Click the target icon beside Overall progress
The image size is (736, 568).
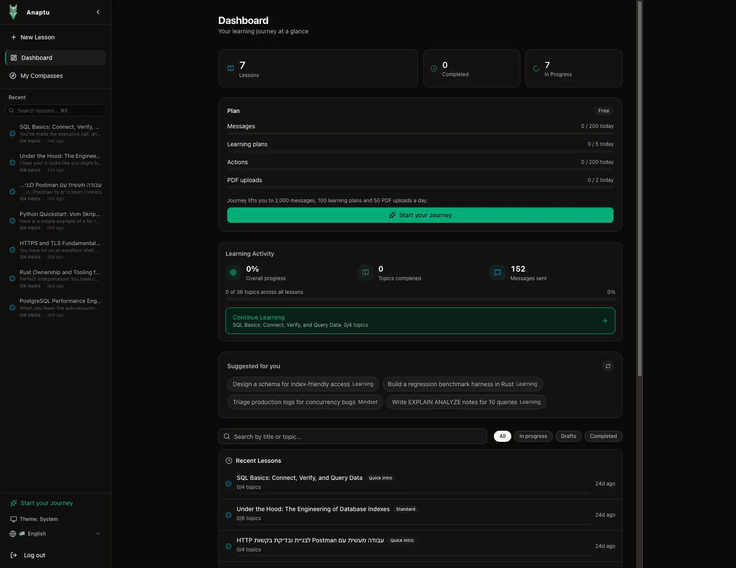click(x=233, y=272)
